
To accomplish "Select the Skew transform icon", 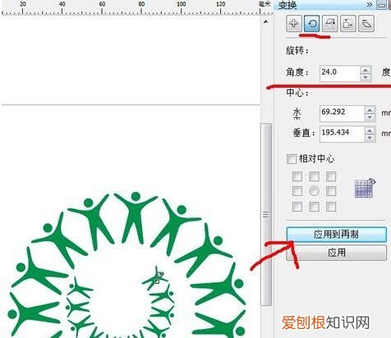I will click(x=366, y=24).
